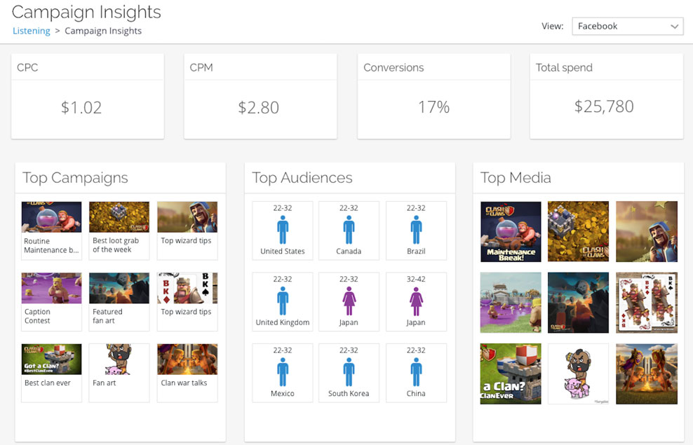693x445 pixels.
Task: Open the playing-card Top wizard tips campaign
Action: click(x=187, y=288)
